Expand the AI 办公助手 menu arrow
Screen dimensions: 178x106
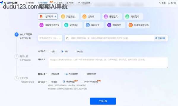click(92, 3)
